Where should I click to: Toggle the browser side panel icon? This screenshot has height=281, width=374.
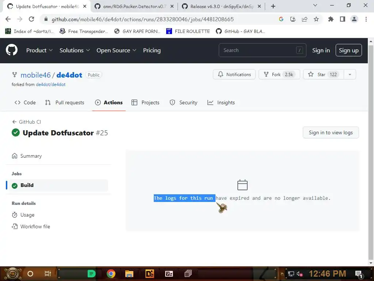(343, 19)
